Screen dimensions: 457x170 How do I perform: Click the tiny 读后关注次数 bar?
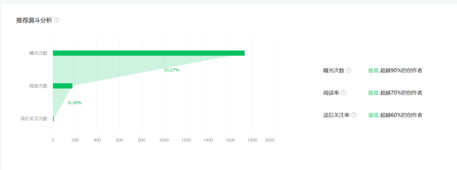pos(53,119)
